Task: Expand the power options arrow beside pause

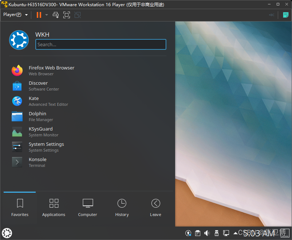Action: [x=47, y=15]
